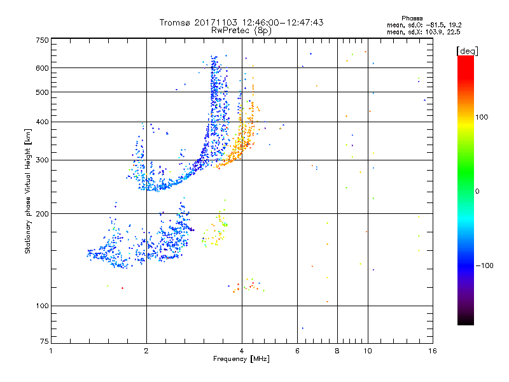Click the '500' y-axis tick label
Image resolution: width=509 pixels, height=382 pixels.
[42, 92]
